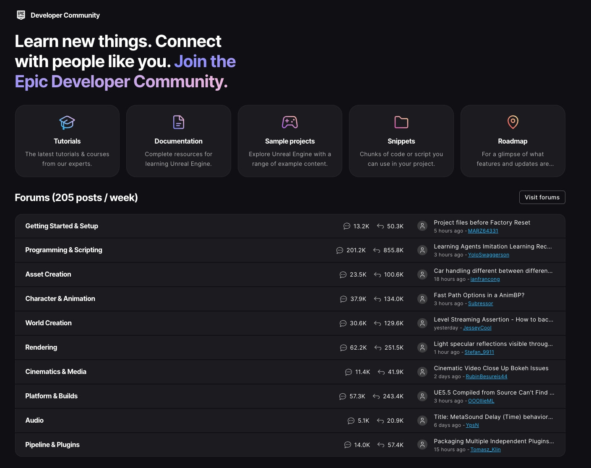Screen dimensions: 591x468
Task: Open the Sample projects card title
Action: (x=290, y=141)
